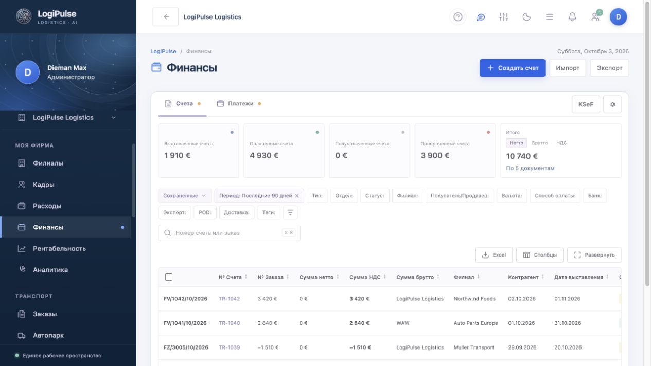Viewport: 651px width, 366px height.
Task: Click the LogiPulse logo
Action: [x=47, y=16]
